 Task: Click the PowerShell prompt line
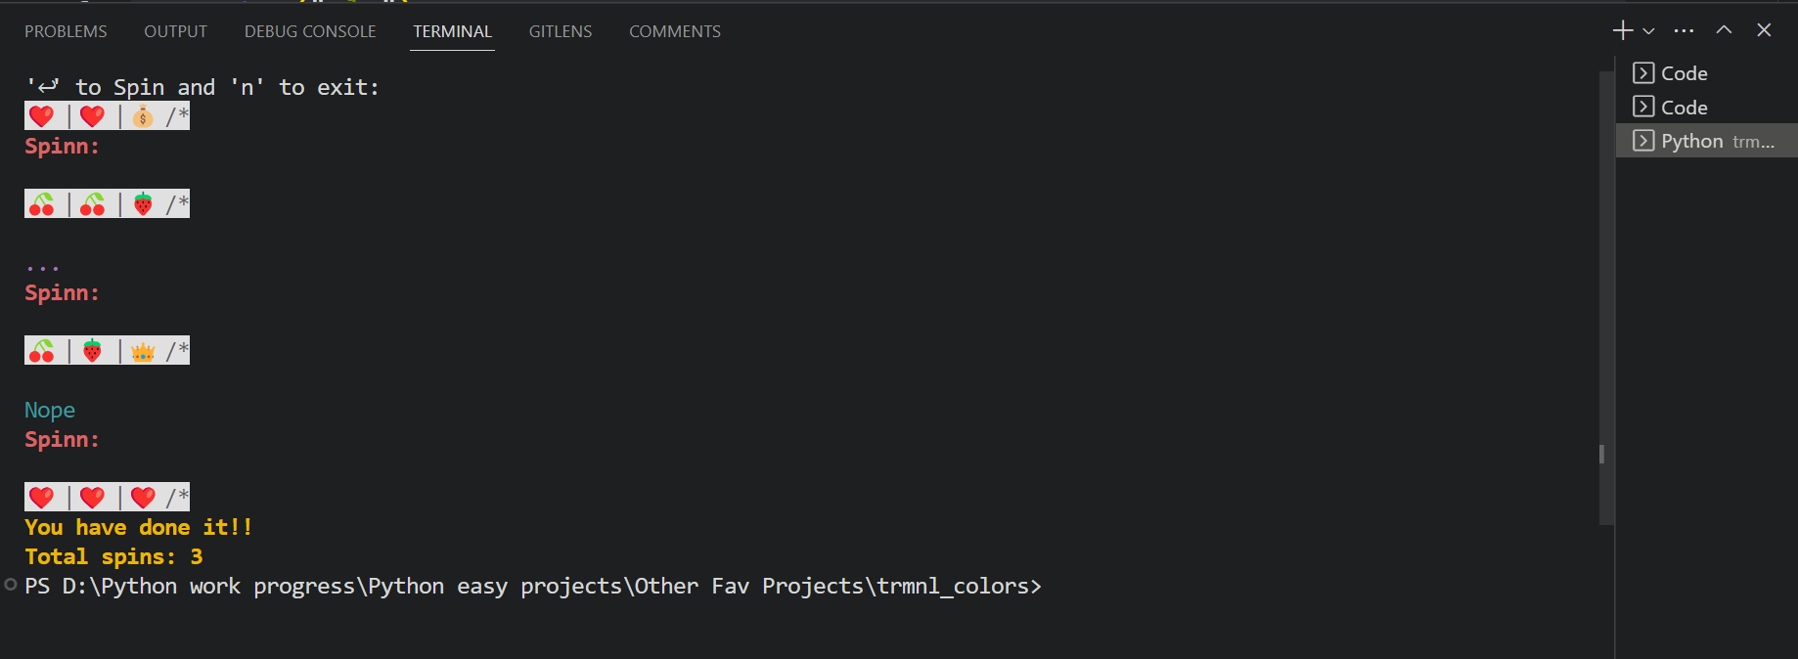click(x=533, y=586)
